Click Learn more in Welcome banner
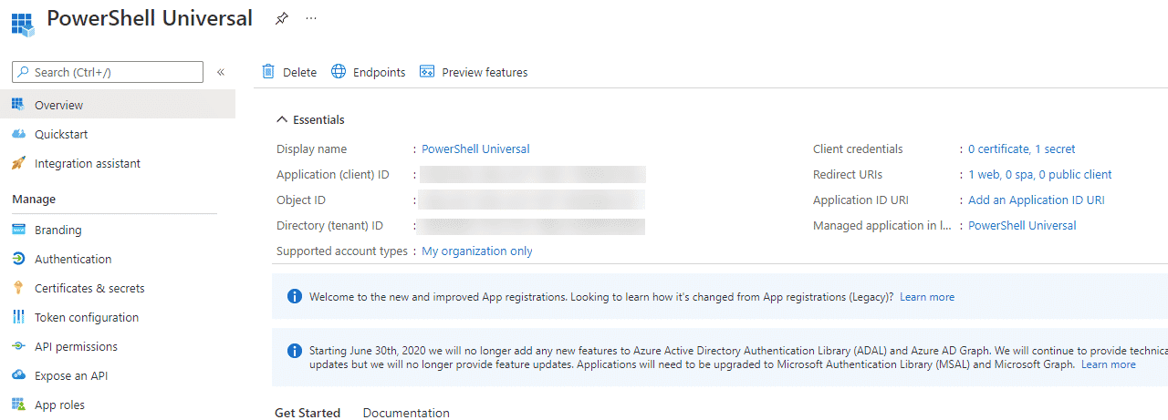The image size is (1168, 420). 927,297
